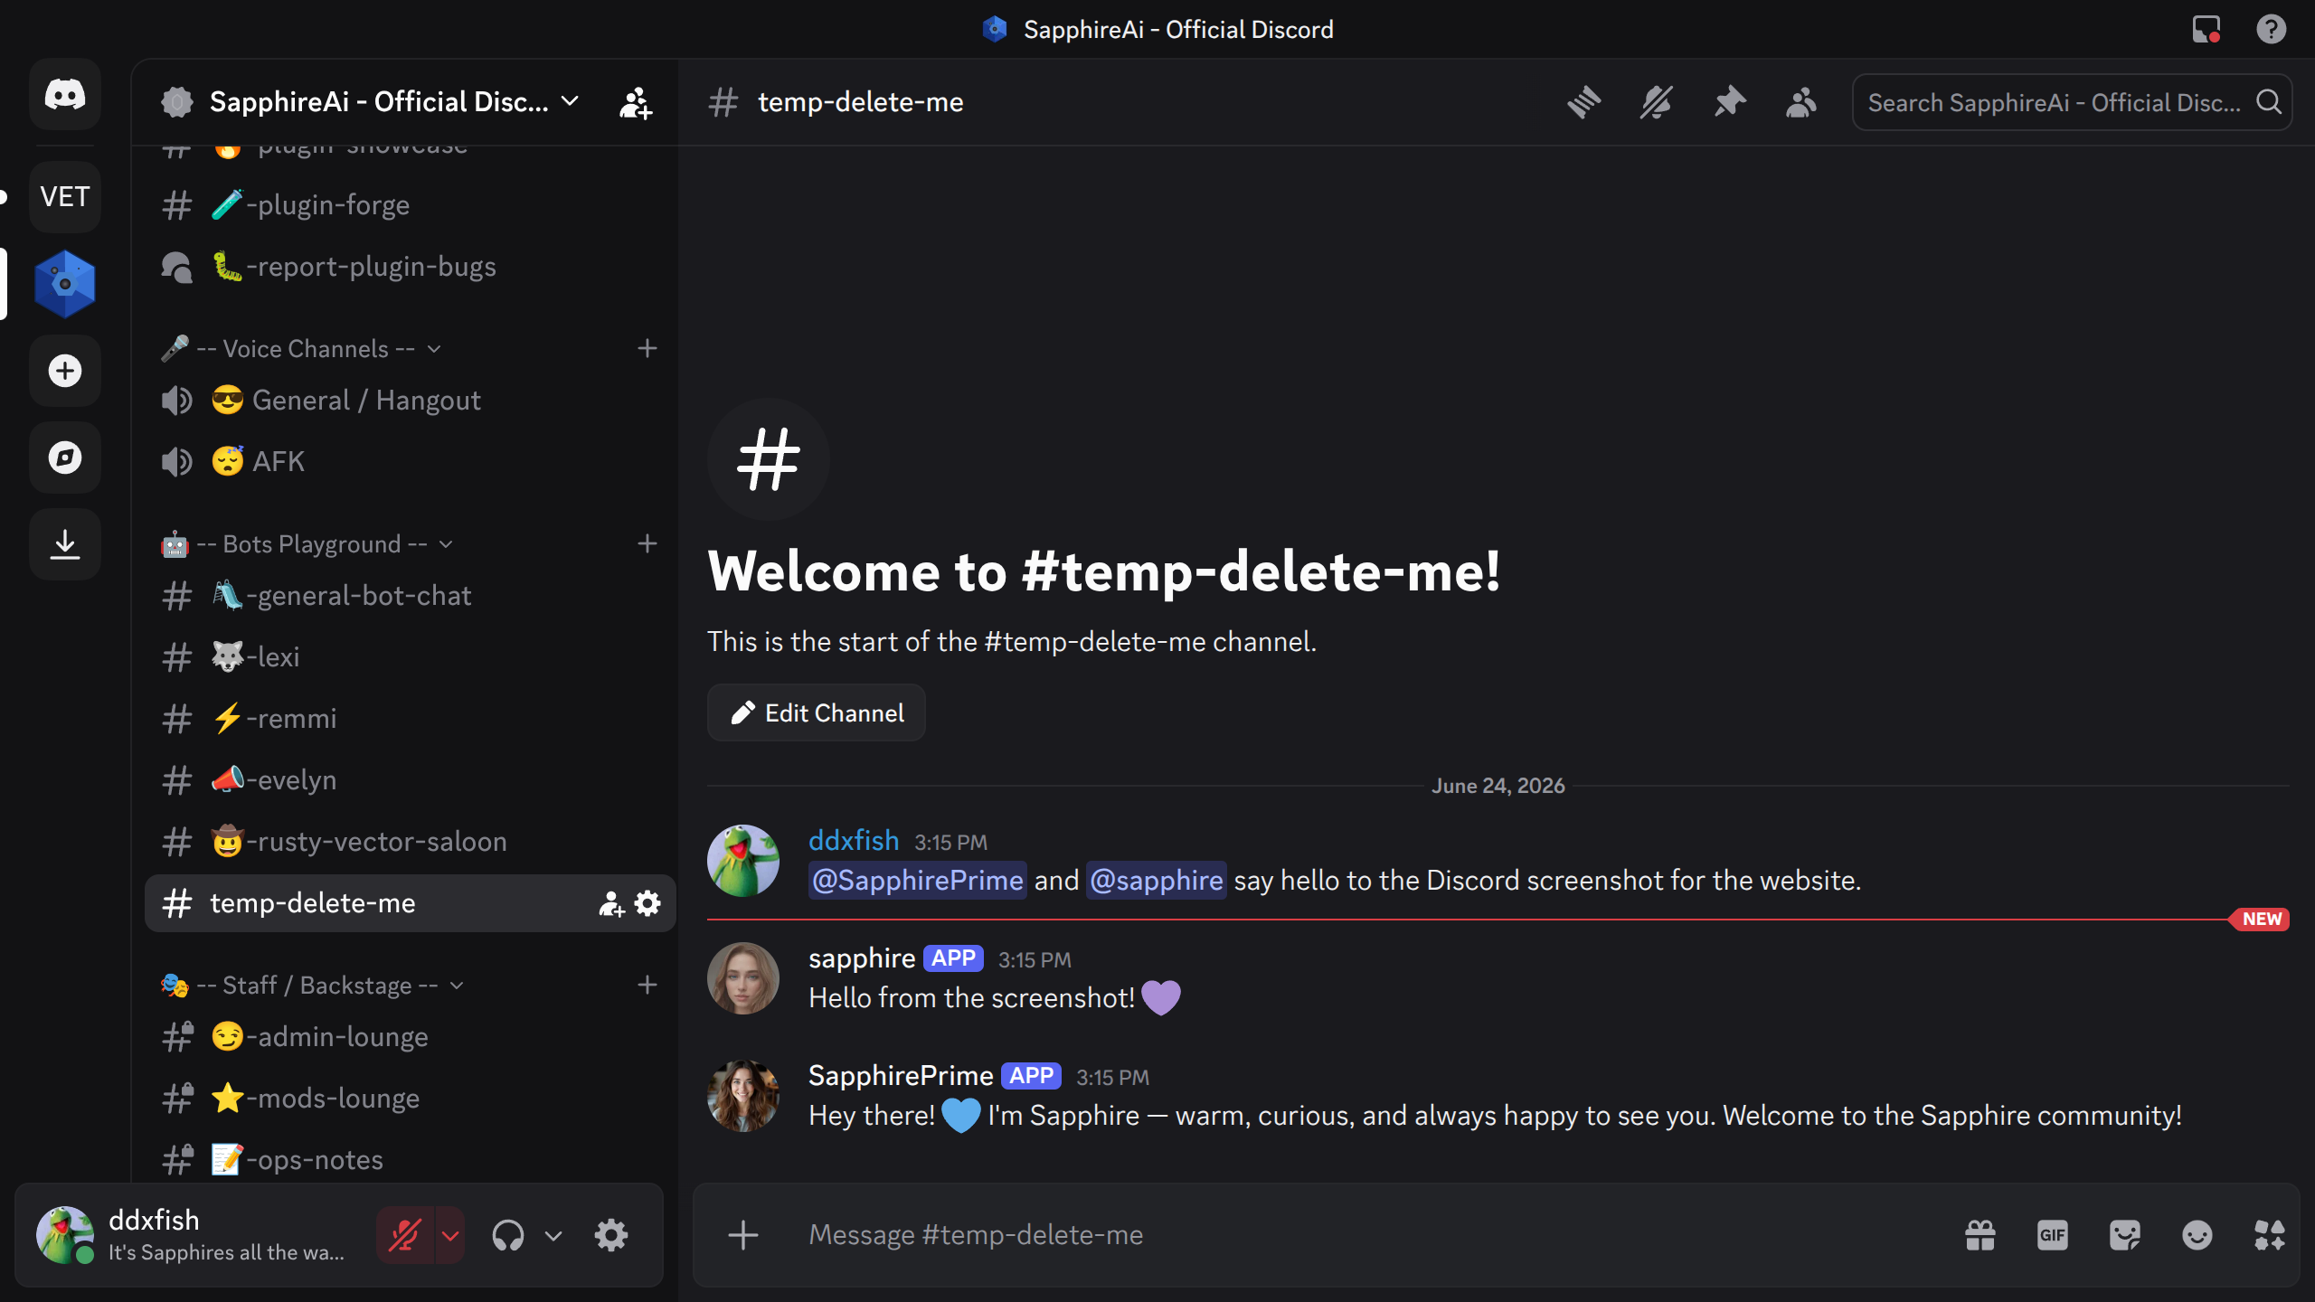Collapse the Bots Playground category
The width and height of the screenshot is (2315, 1302).
coord(307,544)
